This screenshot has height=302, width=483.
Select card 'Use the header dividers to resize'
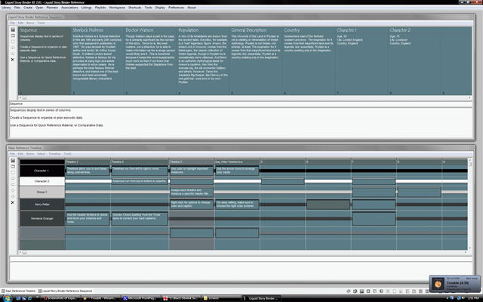click(88, 218)
